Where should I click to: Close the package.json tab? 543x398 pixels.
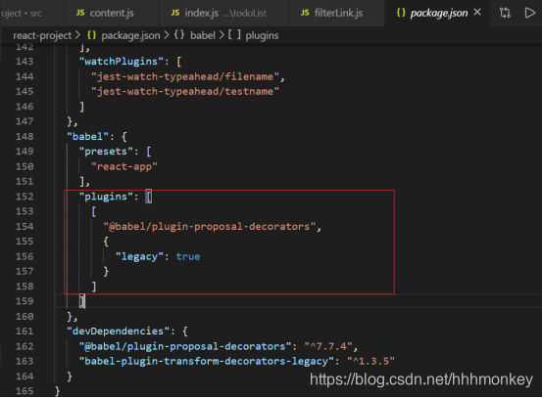477,13
